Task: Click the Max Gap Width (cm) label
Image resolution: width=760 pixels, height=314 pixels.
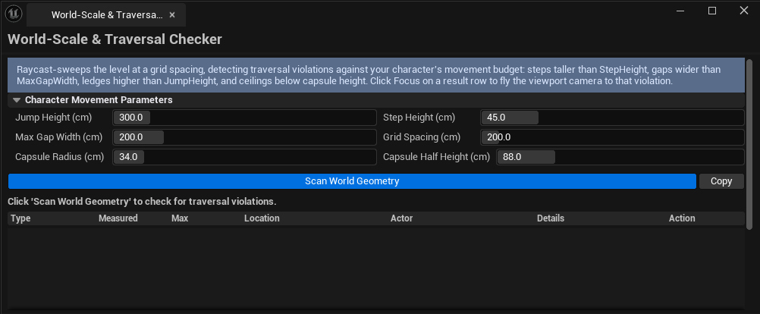Action: click(x=58, y=137)
